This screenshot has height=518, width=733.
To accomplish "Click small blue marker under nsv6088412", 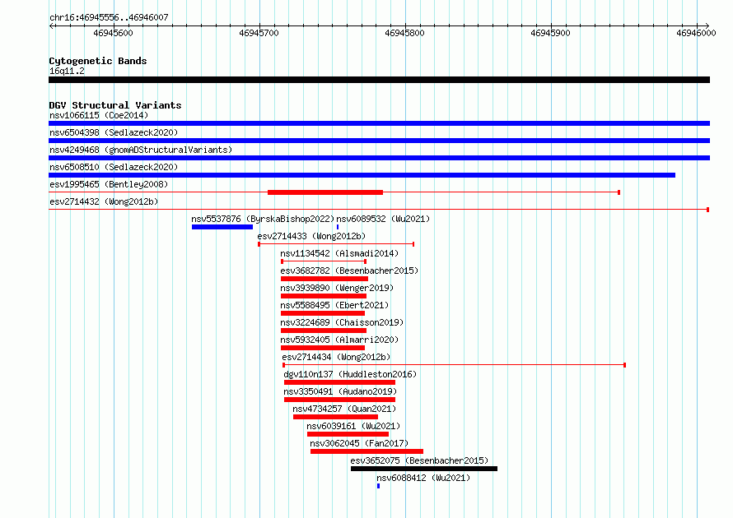I will (378, 486).
